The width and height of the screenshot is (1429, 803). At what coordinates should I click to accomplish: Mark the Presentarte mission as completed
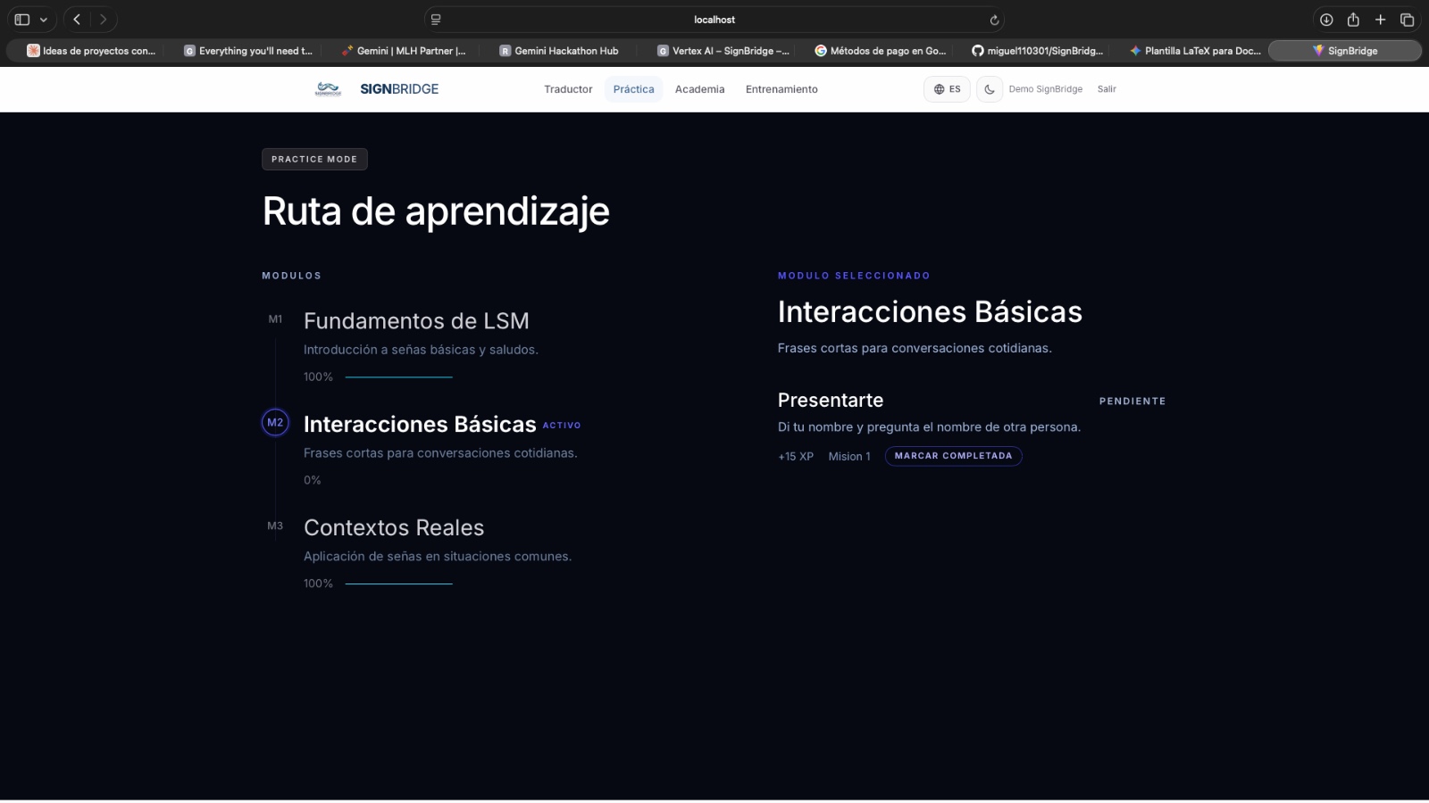[x=953, y=456]
